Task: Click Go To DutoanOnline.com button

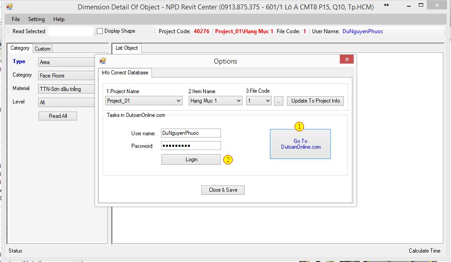Action: (300, 144)
